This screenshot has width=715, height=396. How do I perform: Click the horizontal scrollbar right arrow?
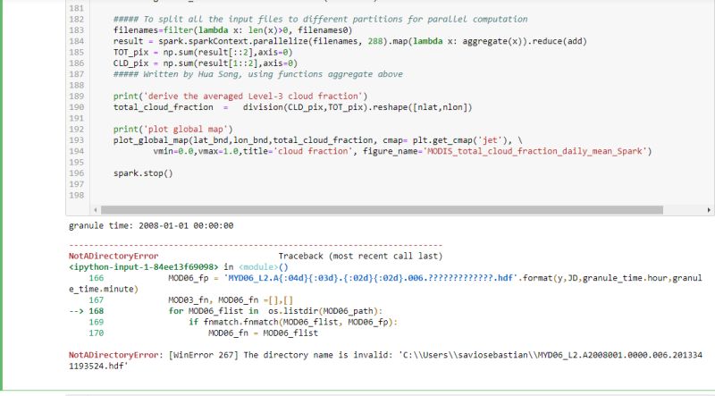pyautogui.click(x=709, y=210)
